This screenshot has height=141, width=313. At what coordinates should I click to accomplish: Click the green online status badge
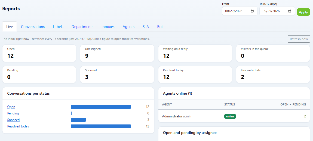[x=230, y=116]
